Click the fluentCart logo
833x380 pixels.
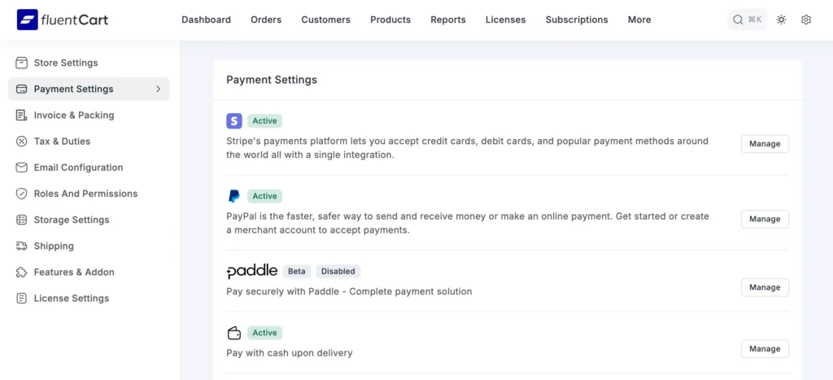(63, 20)
